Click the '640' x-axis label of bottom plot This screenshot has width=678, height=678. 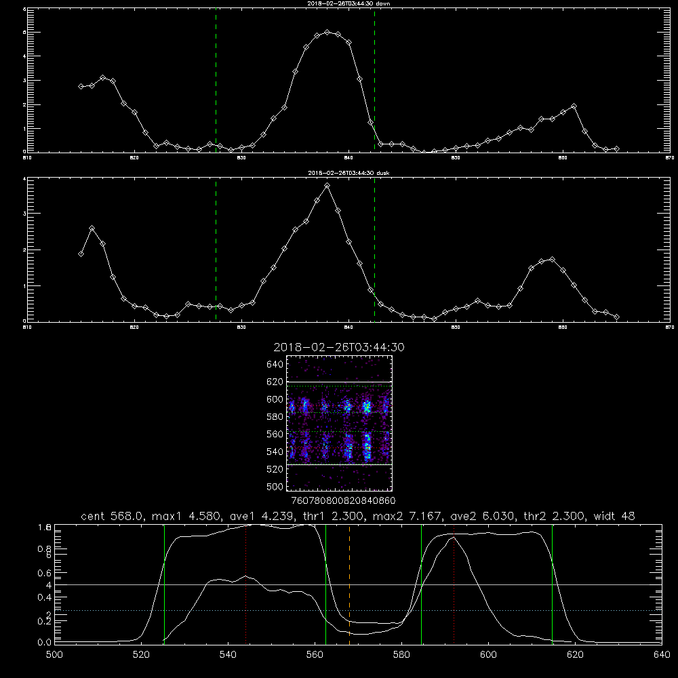coord(662,655)
